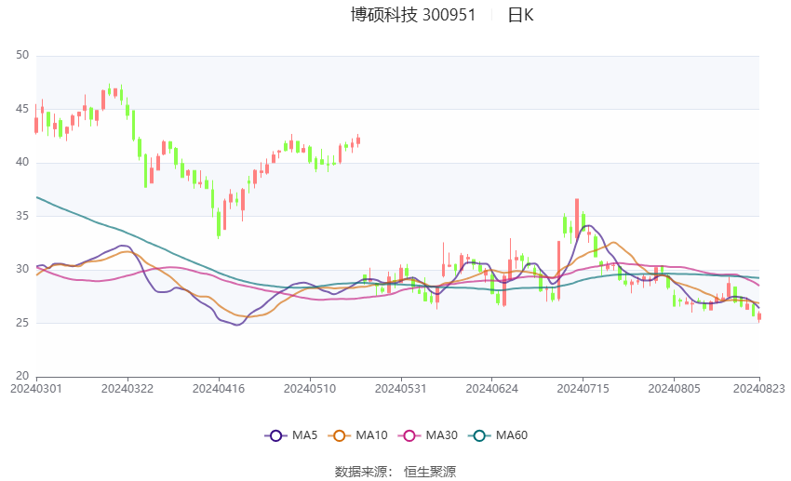Toggle the MA30 legend entry

click(x=428, y=435)
